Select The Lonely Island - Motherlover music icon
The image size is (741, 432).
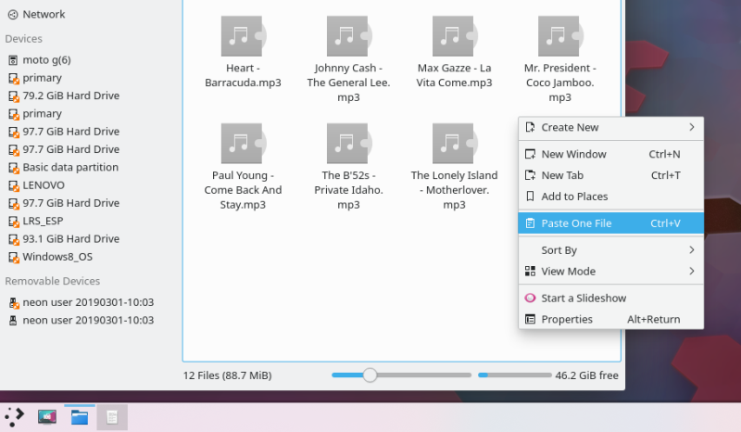pos(454,144)
